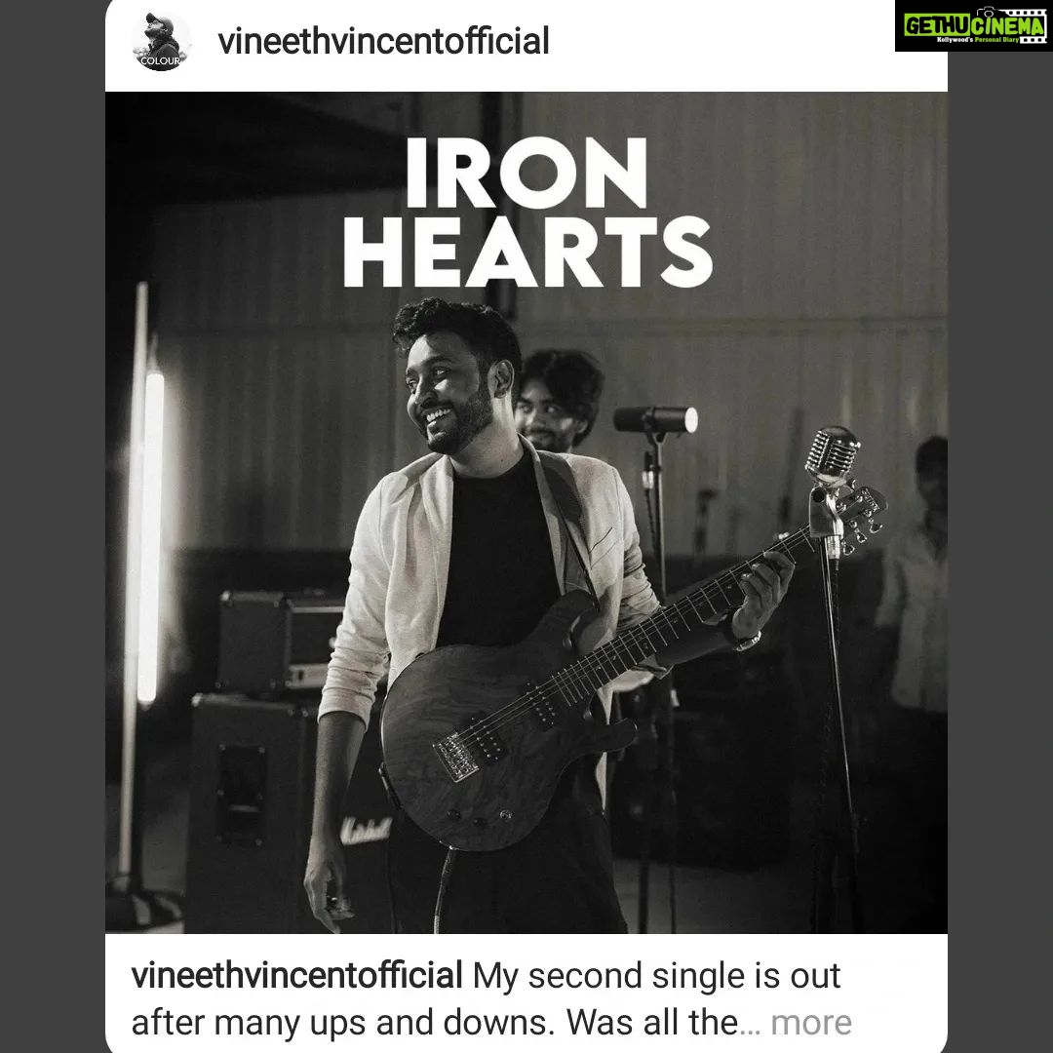
Task: Select the bold vineethvincentofficial name in caption
Action: pyautogui.click(x=296, y=976)
